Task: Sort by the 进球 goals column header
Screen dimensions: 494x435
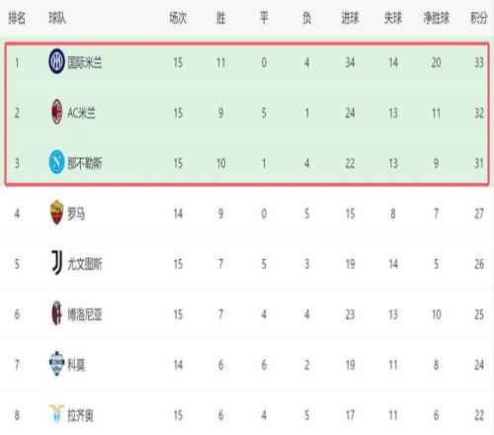Action: point(350,18)
